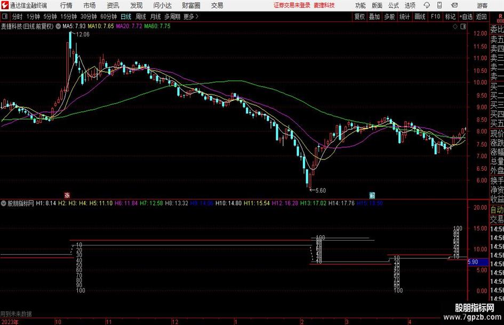Open the 功能 menu
Viewport: 504px width, 325px height.
coord(361,5)
